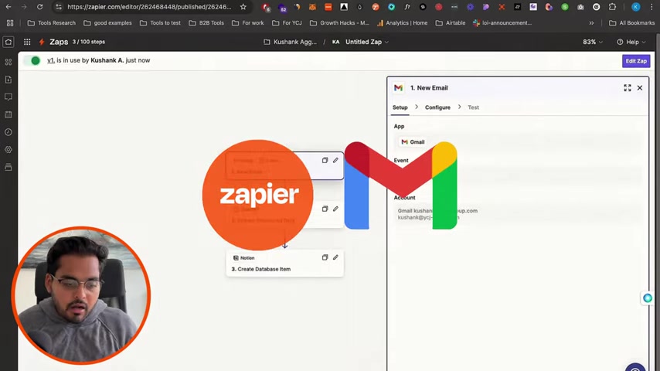Viewport: 660px width, 371px height.
Task: Click the edit pencil on step one card
Action: [335, 161]
